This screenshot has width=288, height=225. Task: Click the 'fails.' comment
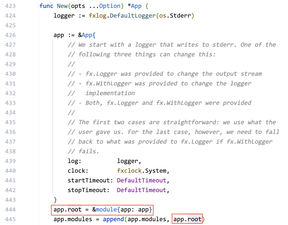pyautogui.click(x=83, y=151)
